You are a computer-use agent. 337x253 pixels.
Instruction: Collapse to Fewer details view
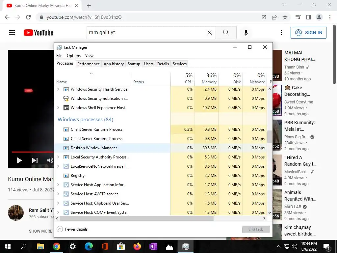point(72,229)
